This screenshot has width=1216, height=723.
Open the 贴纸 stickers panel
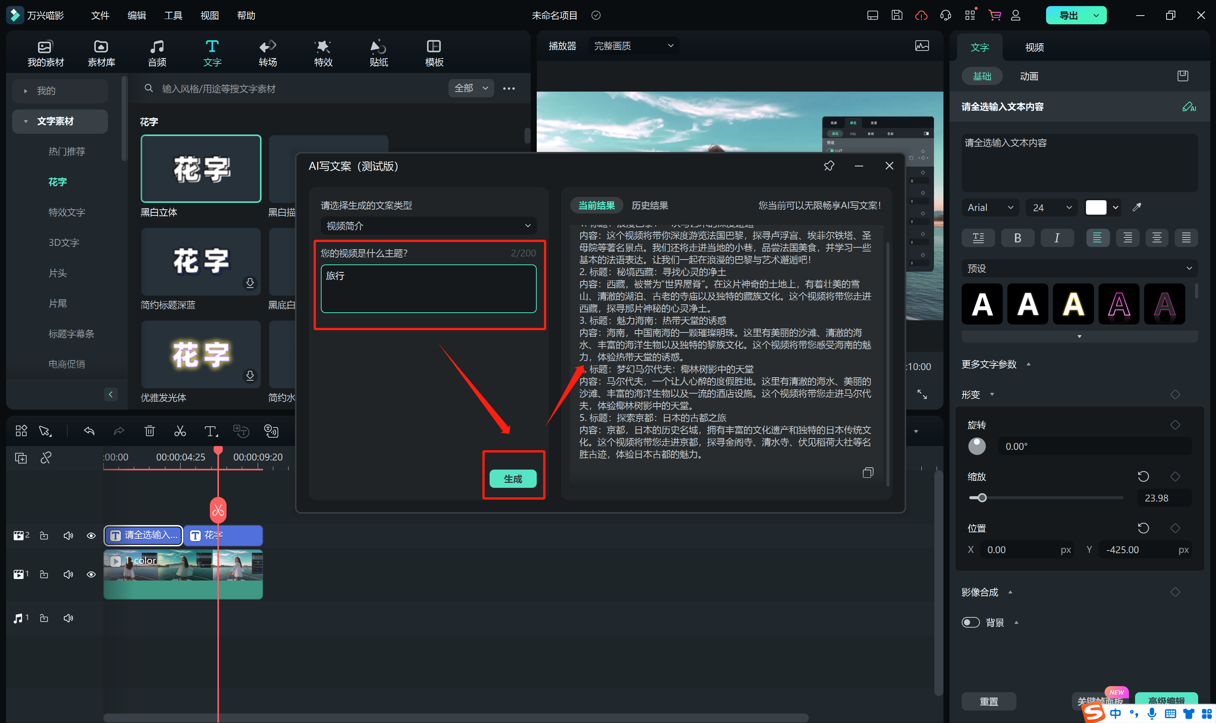point(378,52)
